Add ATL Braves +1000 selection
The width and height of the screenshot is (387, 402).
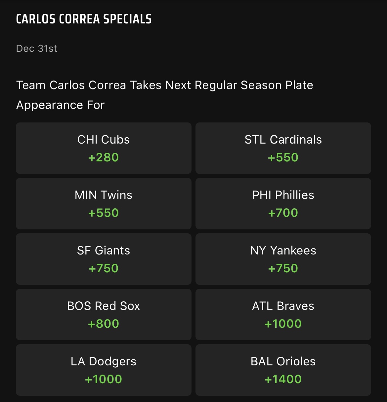(x=283, y=315)
